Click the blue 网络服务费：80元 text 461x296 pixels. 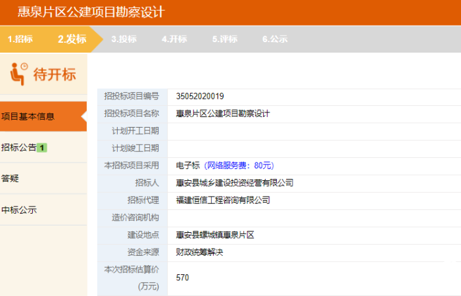(x=239, y=166)
